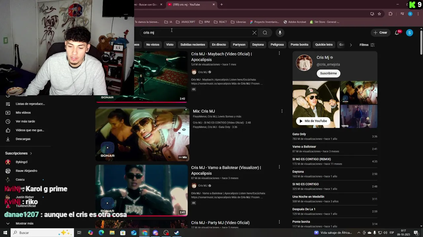Open the volume icon in system tray

[385, 233]
